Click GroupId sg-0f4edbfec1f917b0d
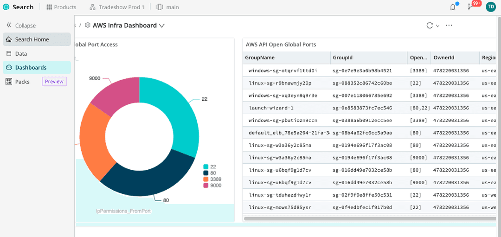Viewport: 501px width, 237px height. click(362, 207)
